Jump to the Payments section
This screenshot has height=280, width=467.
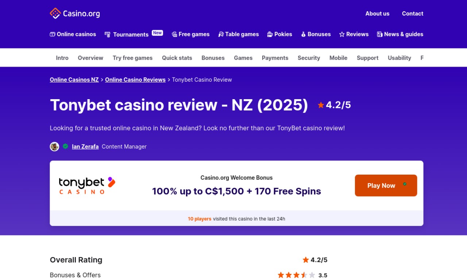click(x=275, y=58)
